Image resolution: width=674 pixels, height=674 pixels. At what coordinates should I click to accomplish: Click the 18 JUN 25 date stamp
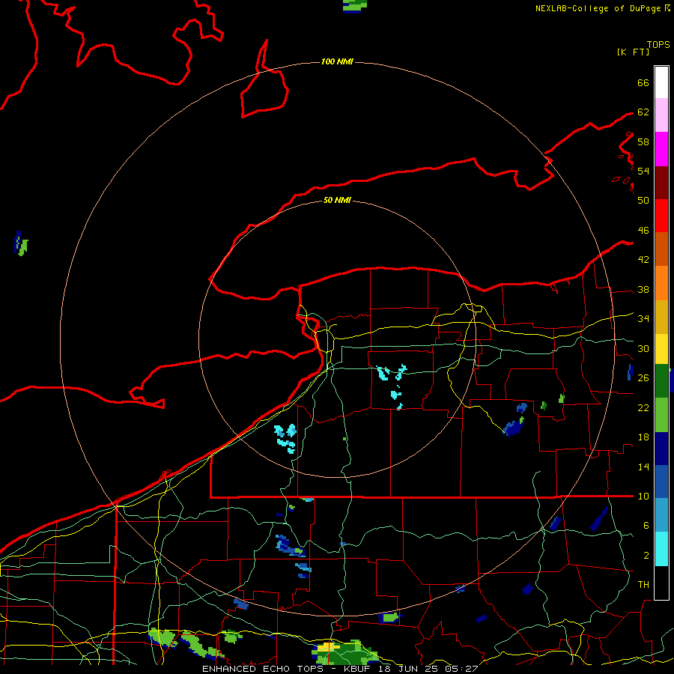409,669
